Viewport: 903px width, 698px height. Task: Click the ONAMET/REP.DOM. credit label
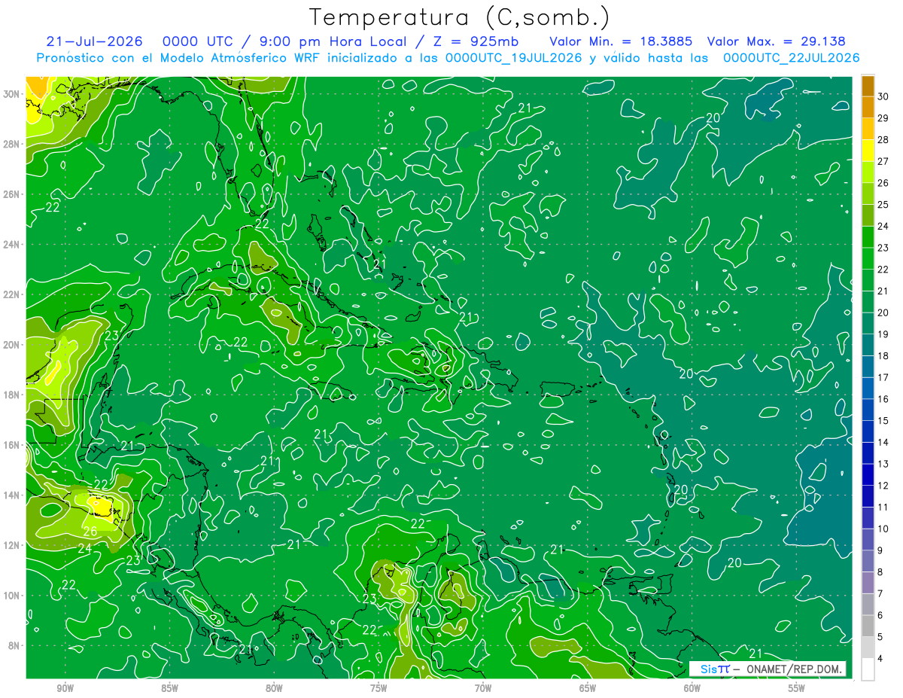coord(793,669)
